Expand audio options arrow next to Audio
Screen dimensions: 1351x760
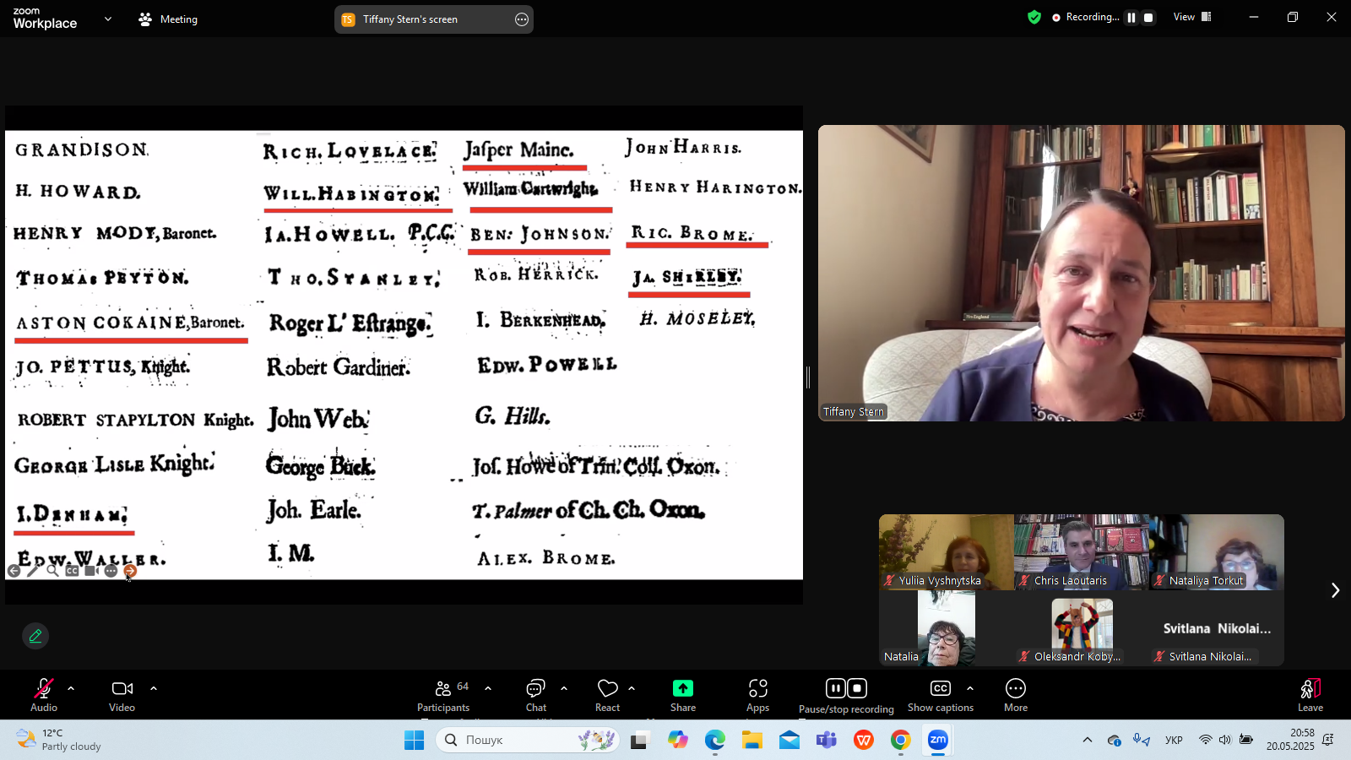coord(71,688)
